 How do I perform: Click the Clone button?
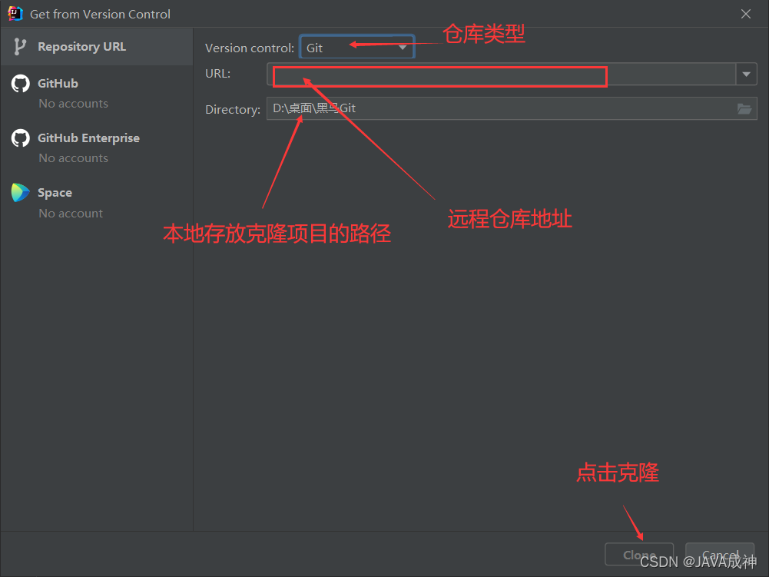coord(638,554)
